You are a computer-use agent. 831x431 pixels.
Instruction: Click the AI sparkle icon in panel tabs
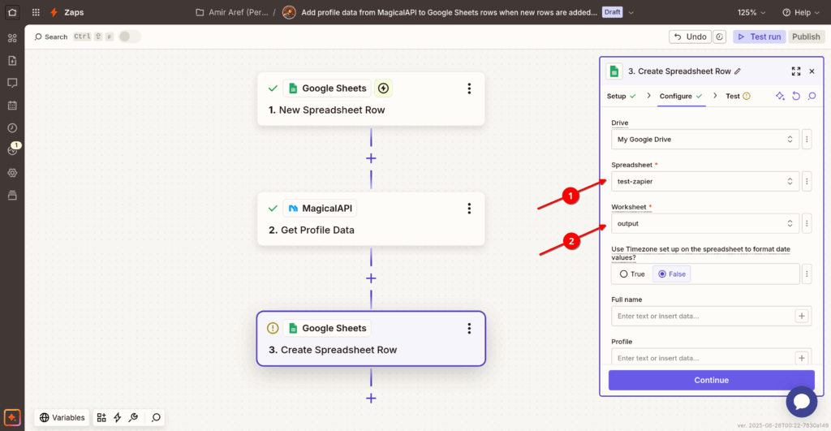[780, 96]
